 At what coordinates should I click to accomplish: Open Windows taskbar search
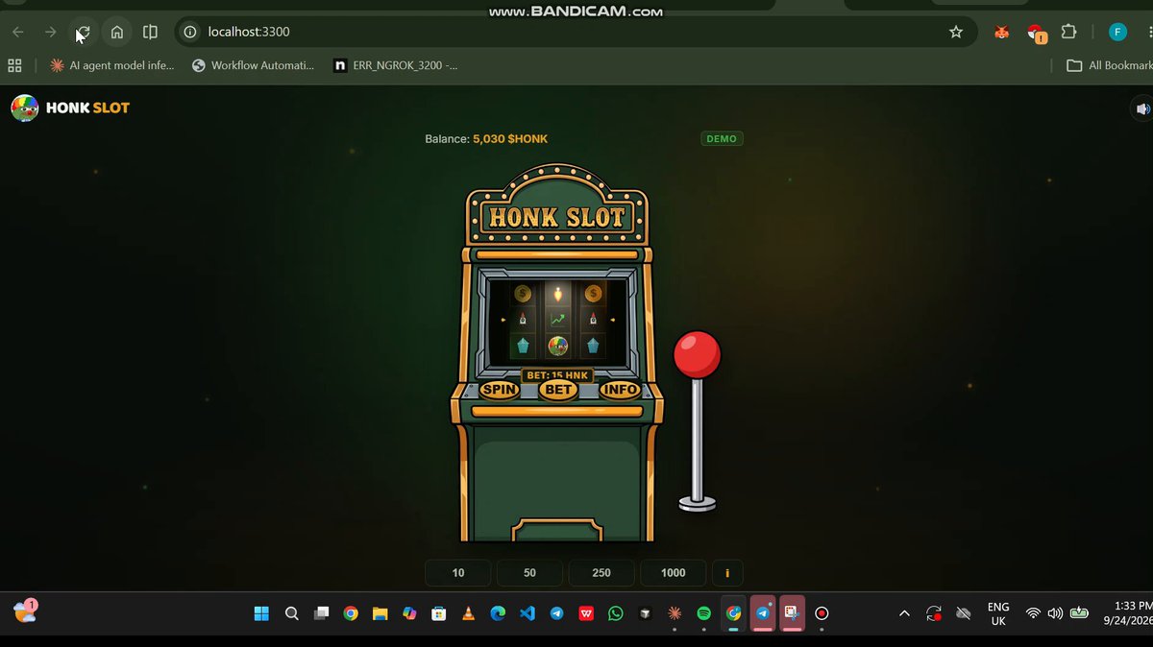[292, 613]
